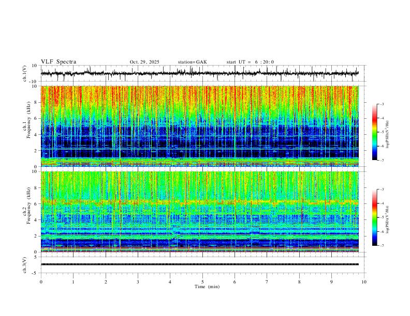Viewport: 410px width, 316px height.
Task: Click time axis tick label "1"
Action: pyautogui.click(x=73, y=282)
